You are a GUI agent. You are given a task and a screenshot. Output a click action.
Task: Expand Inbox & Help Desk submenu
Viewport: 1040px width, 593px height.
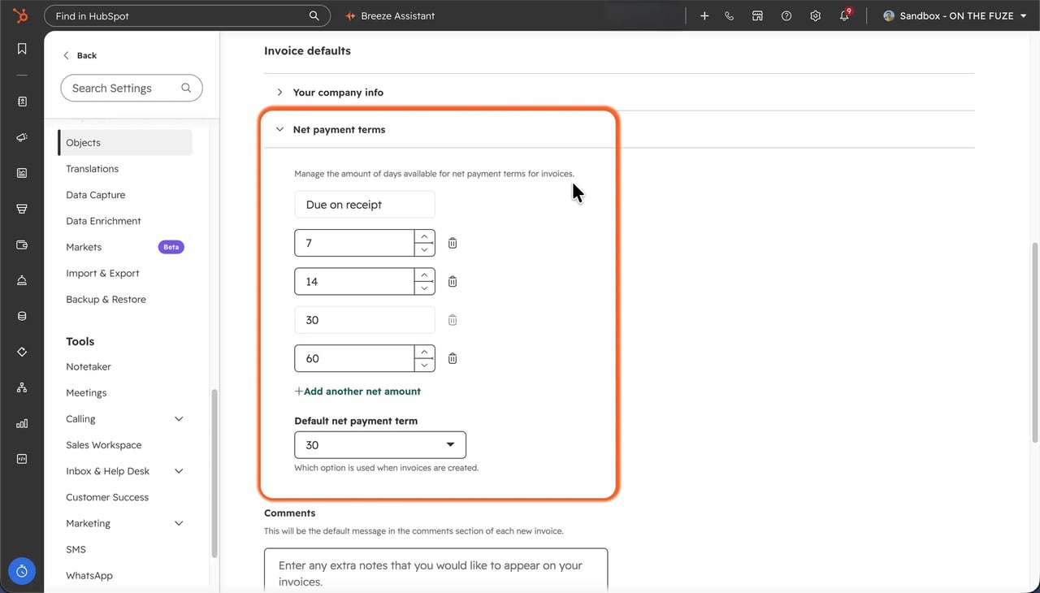pyautogui.click(x=179, y=470)
